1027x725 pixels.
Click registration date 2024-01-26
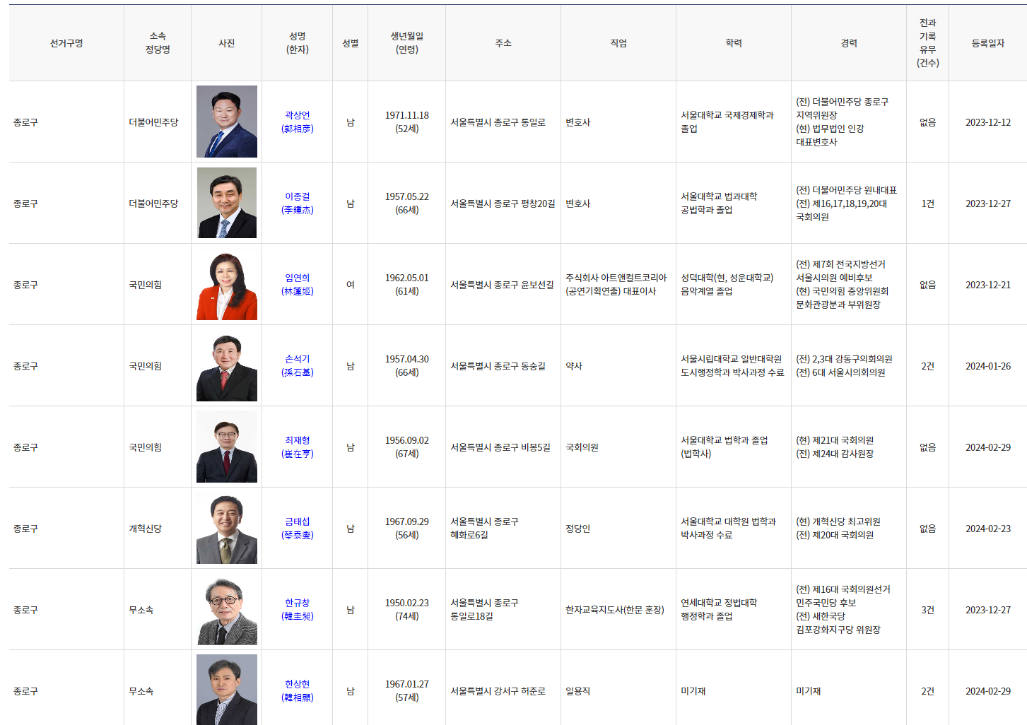(x=988, y=366)
